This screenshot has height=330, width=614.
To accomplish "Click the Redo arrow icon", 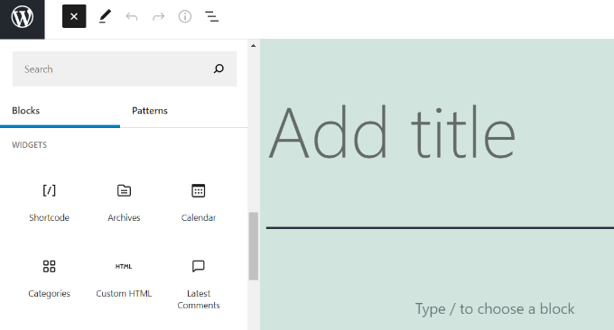I will click(159, 17).
